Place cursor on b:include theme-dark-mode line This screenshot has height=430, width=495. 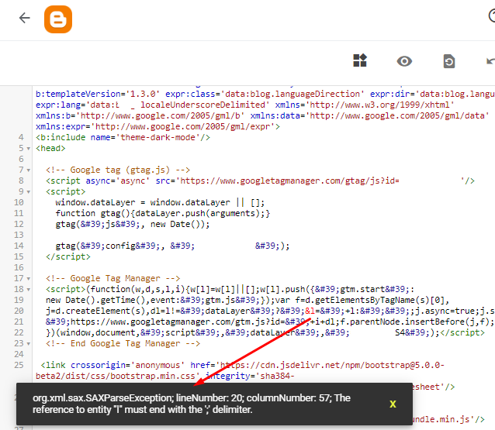pos(123,137)
